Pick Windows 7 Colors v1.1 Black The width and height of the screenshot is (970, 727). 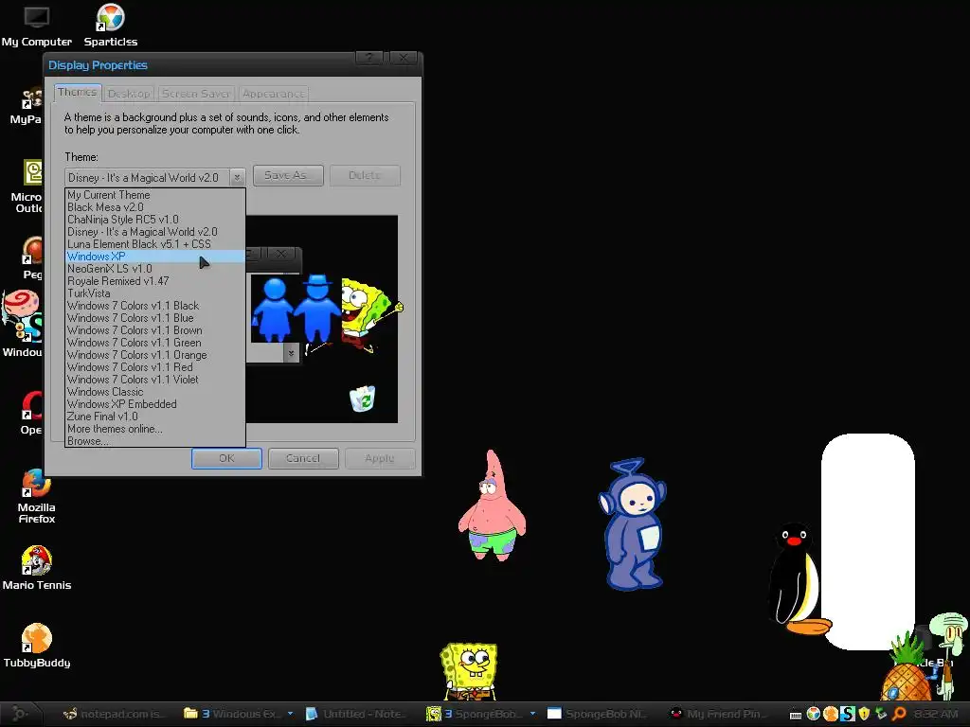click(x=154, y=306)
